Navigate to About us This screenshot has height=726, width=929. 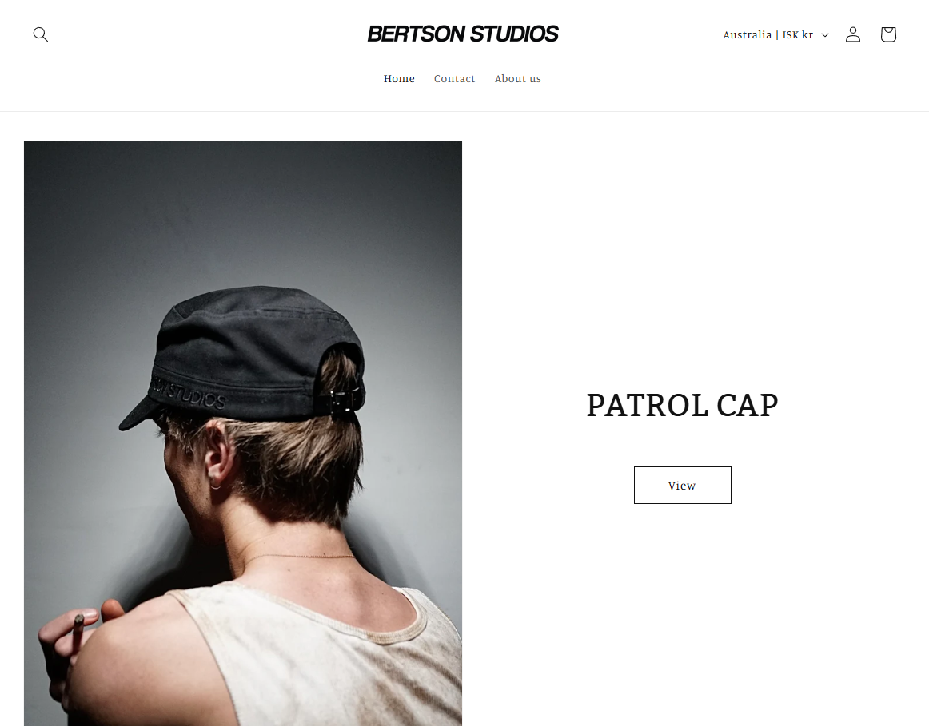tap(518, 79)
